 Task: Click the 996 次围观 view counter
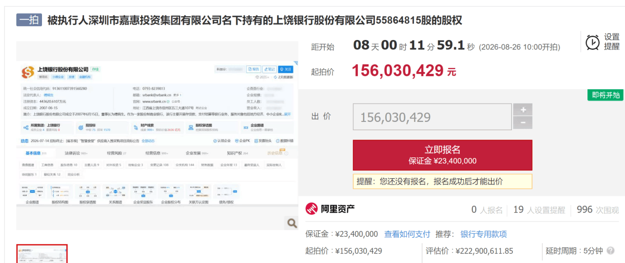click(598, 210)
